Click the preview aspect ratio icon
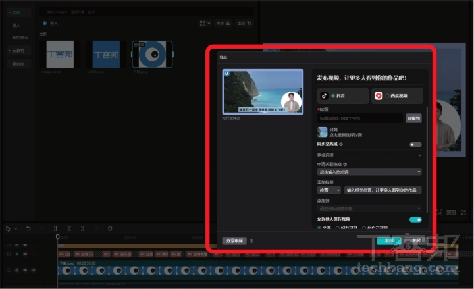Screen dimensions: 474x289 click(451, 213)
